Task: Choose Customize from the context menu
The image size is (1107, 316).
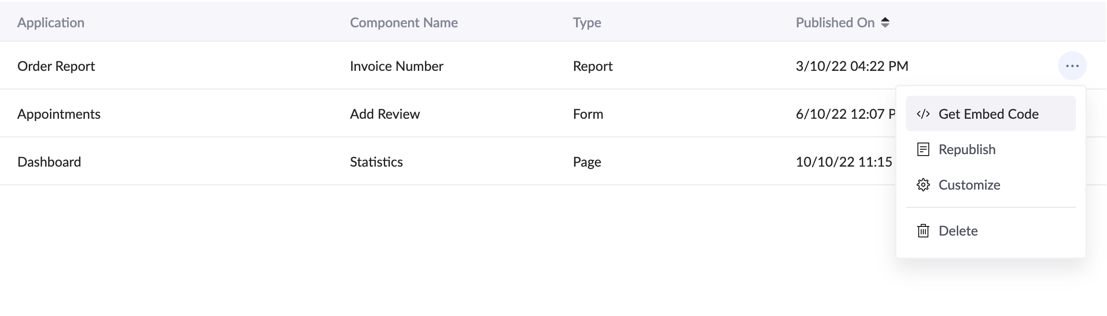Action: (969, 185)
